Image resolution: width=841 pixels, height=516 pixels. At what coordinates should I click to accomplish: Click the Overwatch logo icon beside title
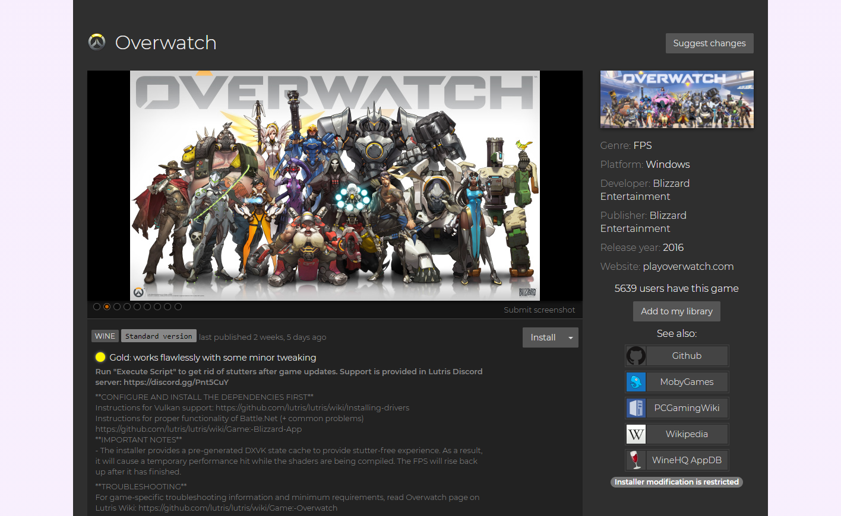pyautogui.click(x=97, y=42)
